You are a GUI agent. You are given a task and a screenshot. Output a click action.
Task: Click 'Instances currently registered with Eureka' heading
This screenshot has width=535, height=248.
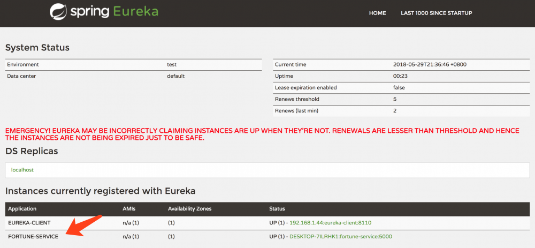[x=101, y=191]
